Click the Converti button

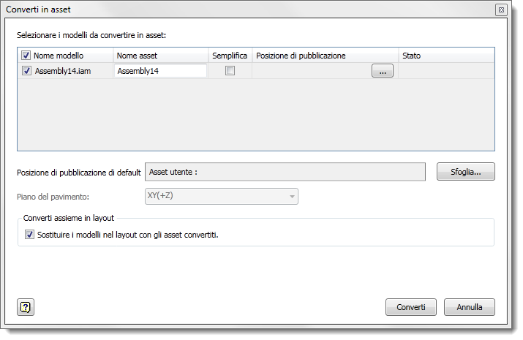point(411,307)
